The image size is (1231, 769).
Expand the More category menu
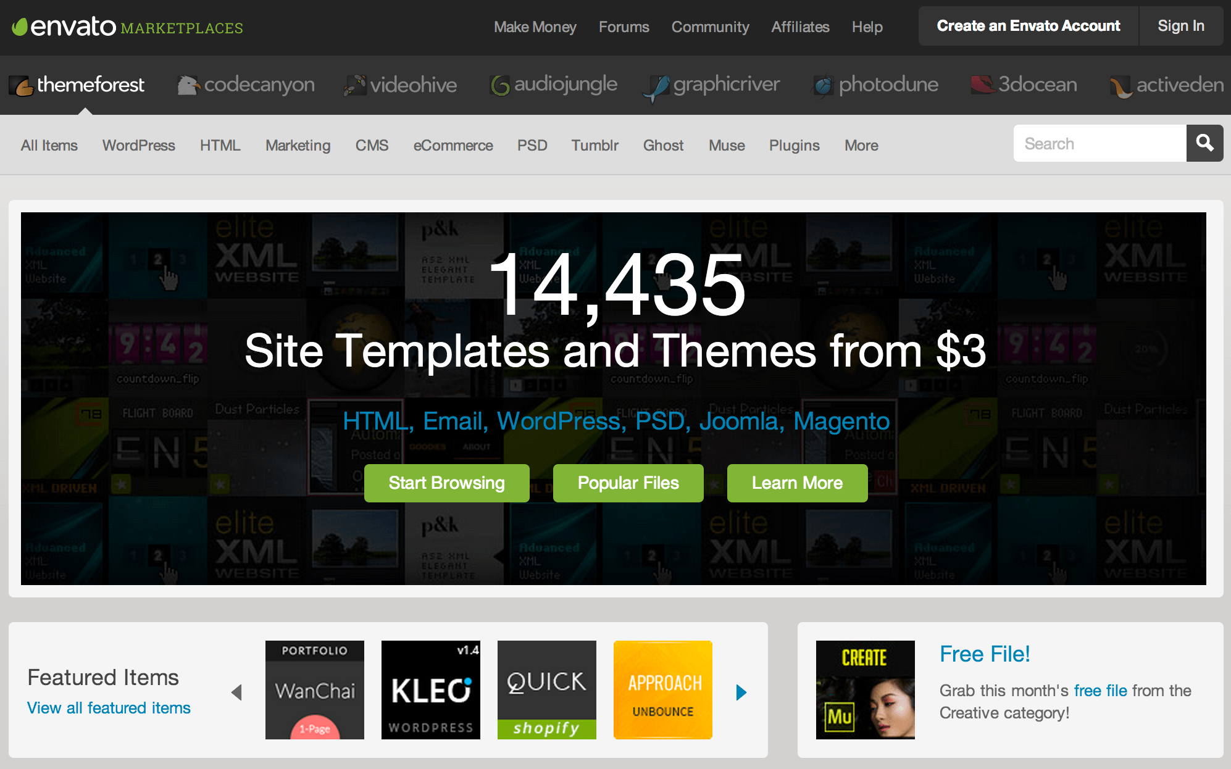[861, 145]
